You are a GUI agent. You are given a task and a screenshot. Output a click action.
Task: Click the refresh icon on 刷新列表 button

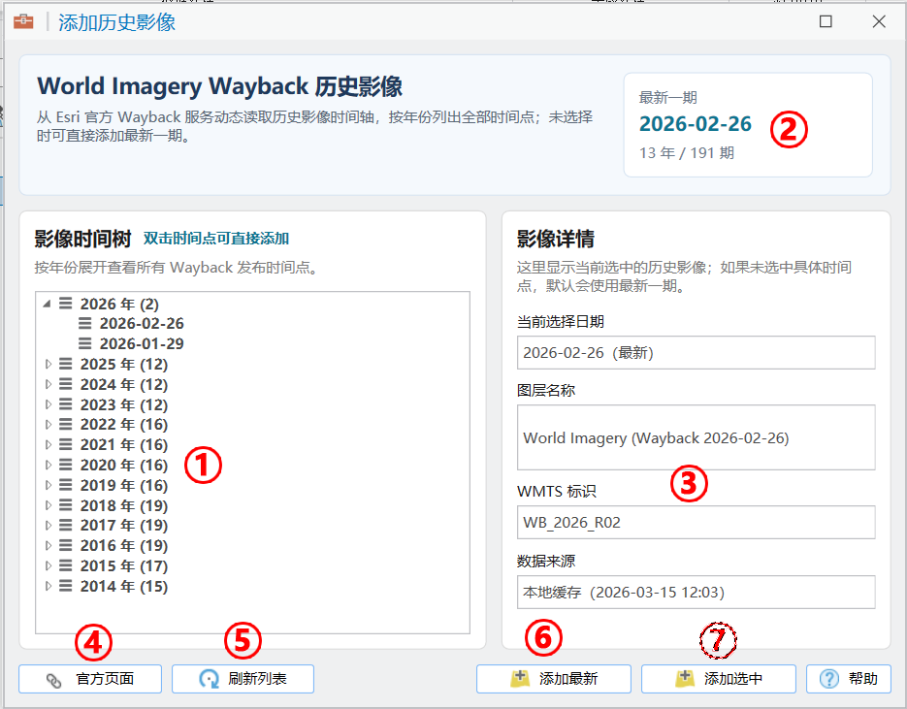209,680
